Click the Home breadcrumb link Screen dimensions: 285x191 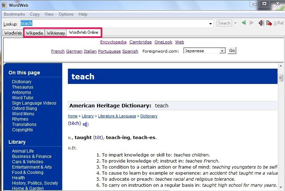tap(72, 116)
